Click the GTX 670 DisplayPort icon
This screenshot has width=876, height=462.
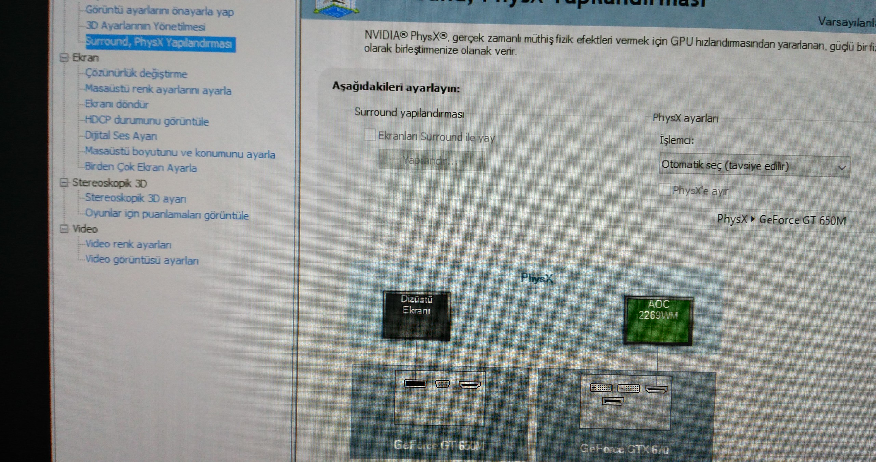coord(613,401)
